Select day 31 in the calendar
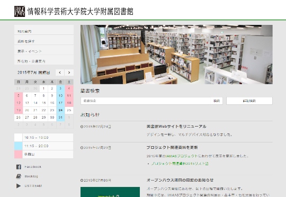 [60, 118]
